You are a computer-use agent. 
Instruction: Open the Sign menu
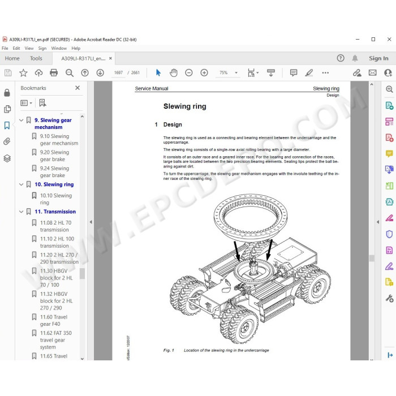42,48
